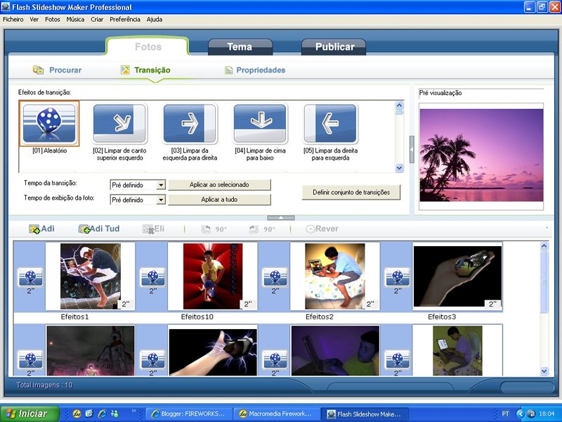
Task: Open the Ficheiro menu
Action: [13, 20]
